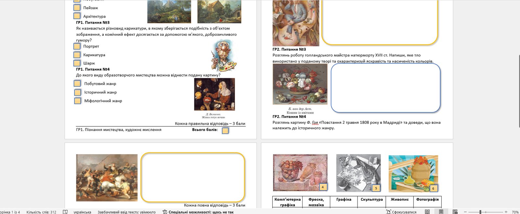Select the basket of flowers still life
Screen dimensions: 520x214
300,84
